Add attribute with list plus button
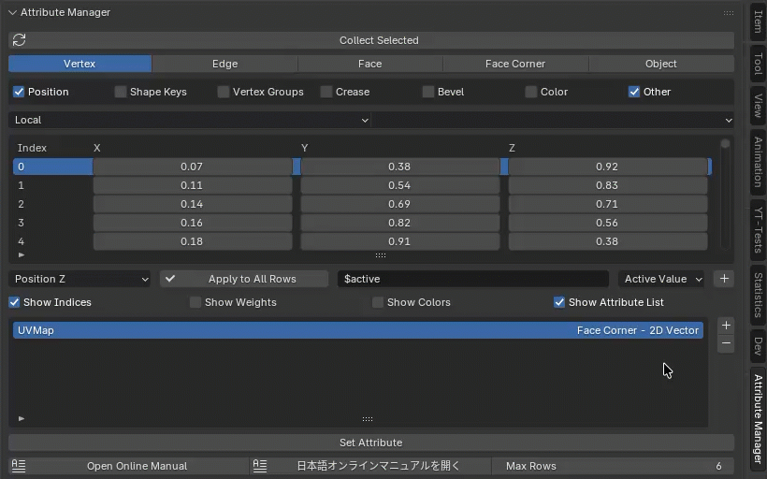Viewport: 767px width, 479px height. click(726, 326)
